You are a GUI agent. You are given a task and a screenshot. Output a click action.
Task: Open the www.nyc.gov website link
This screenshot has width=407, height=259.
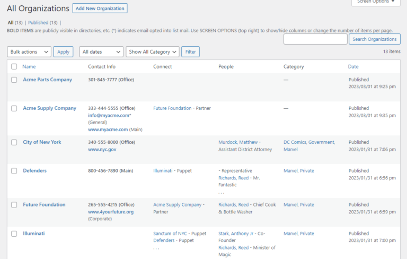pos(102,150)
